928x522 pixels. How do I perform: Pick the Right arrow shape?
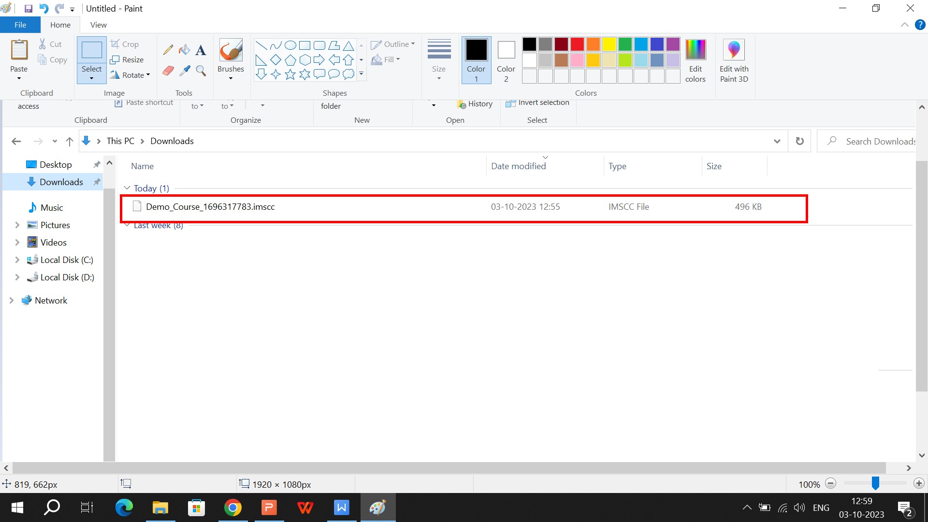[x=319, y=60]
